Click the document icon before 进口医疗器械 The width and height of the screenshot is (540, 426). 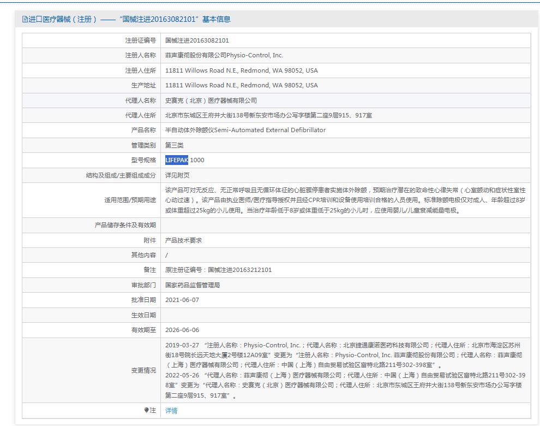(x=25, y=19)
